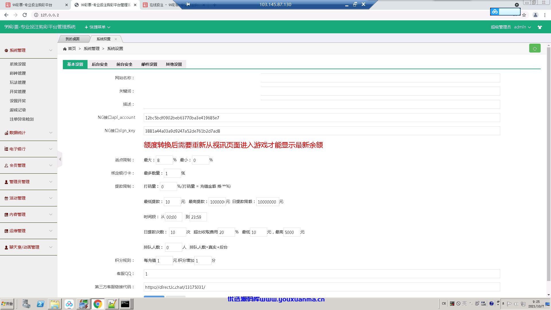
Task: Expand the 电子银行 sidebar section
Action: 28,149
